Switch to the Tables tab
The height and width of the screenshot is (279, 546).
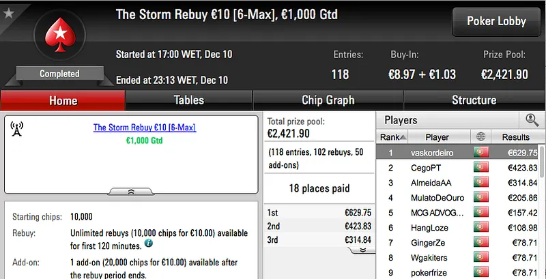click(189, 100)
